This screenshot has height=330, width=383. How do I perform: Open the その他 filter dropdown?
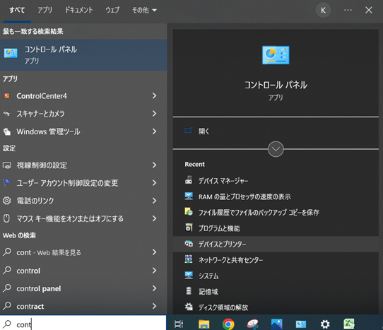[144, 10]
